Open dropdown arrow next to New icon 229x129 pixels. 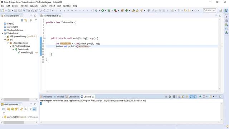click(6, 10)
